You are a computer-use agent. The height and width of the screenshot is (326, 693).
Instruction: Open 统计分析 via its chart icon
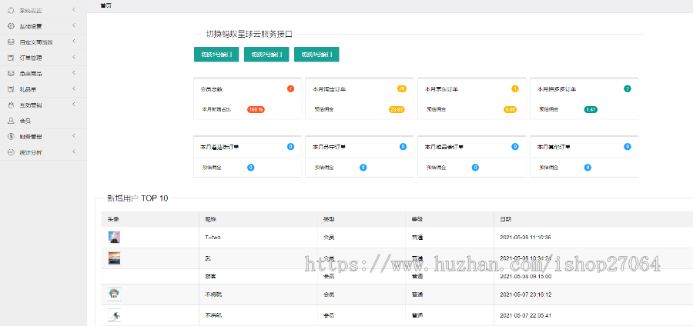(11, 152)
